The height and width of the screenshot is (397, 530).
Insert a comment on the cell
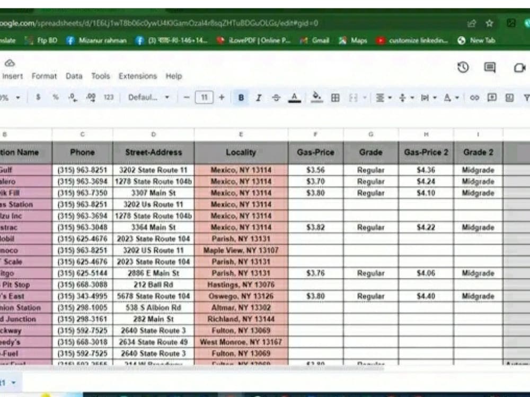tap(491, 97)
